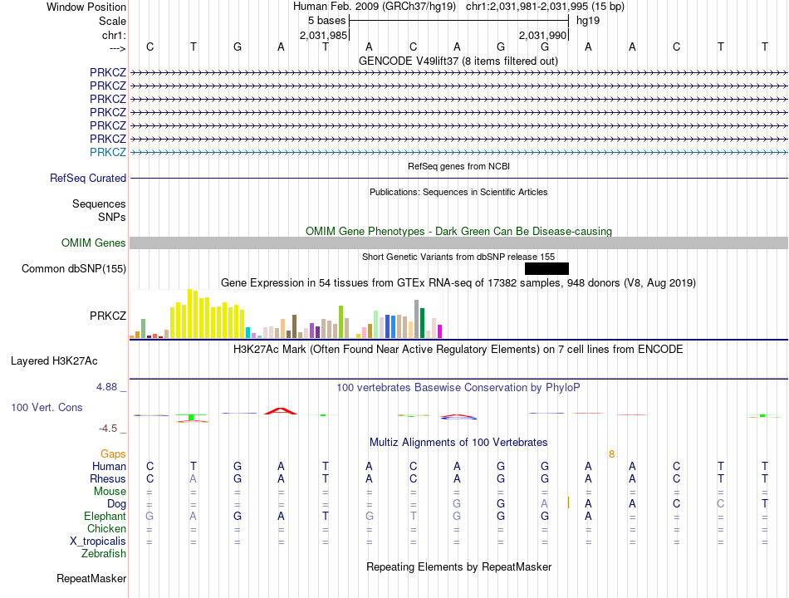Click the 2,031,990 coordinate marker
Viewport: 789px width, 598px height.
[543, 35]
